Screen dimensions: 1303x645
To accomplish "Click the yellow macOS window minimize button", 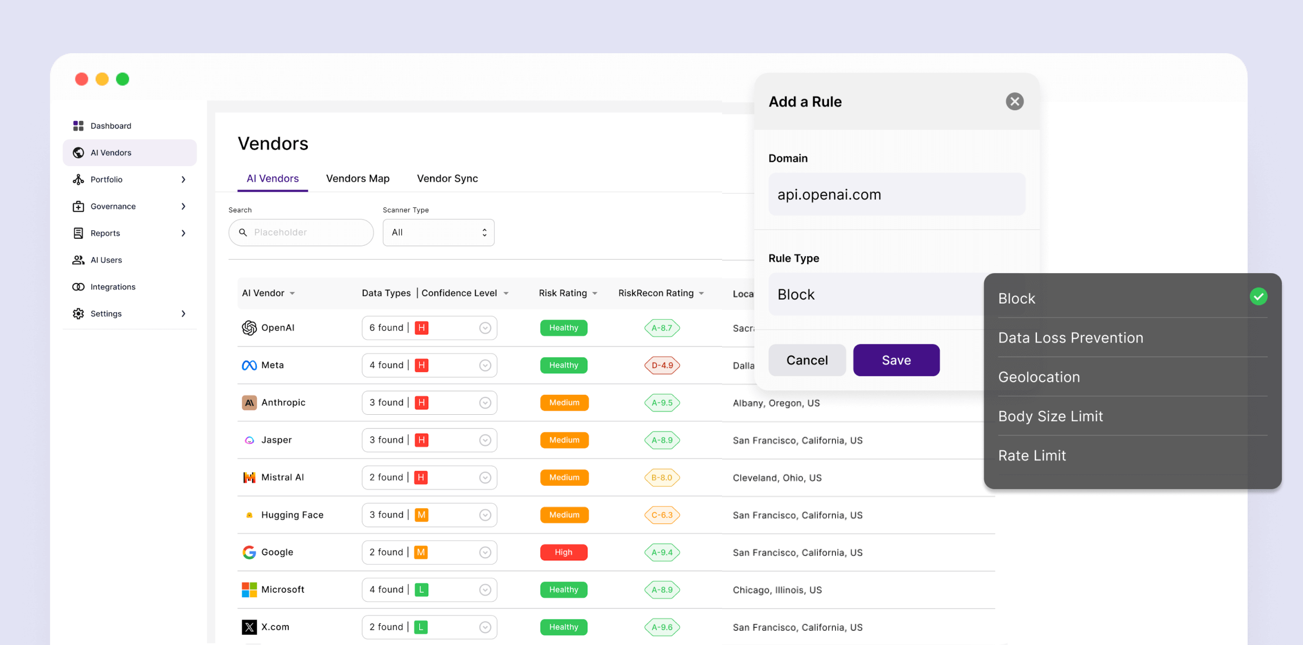I will (102, 79).
